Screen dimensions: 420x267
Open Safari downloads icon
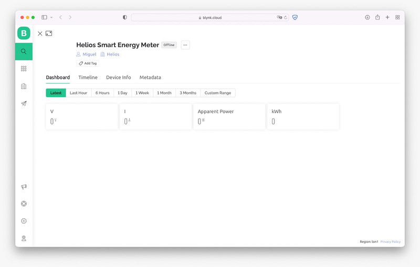point(367,17)
